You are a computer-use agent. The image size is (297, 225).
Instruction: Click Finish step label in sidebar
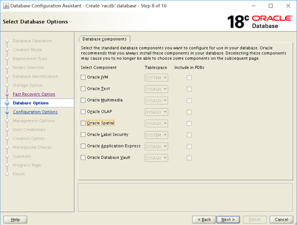tap(19, 174)
